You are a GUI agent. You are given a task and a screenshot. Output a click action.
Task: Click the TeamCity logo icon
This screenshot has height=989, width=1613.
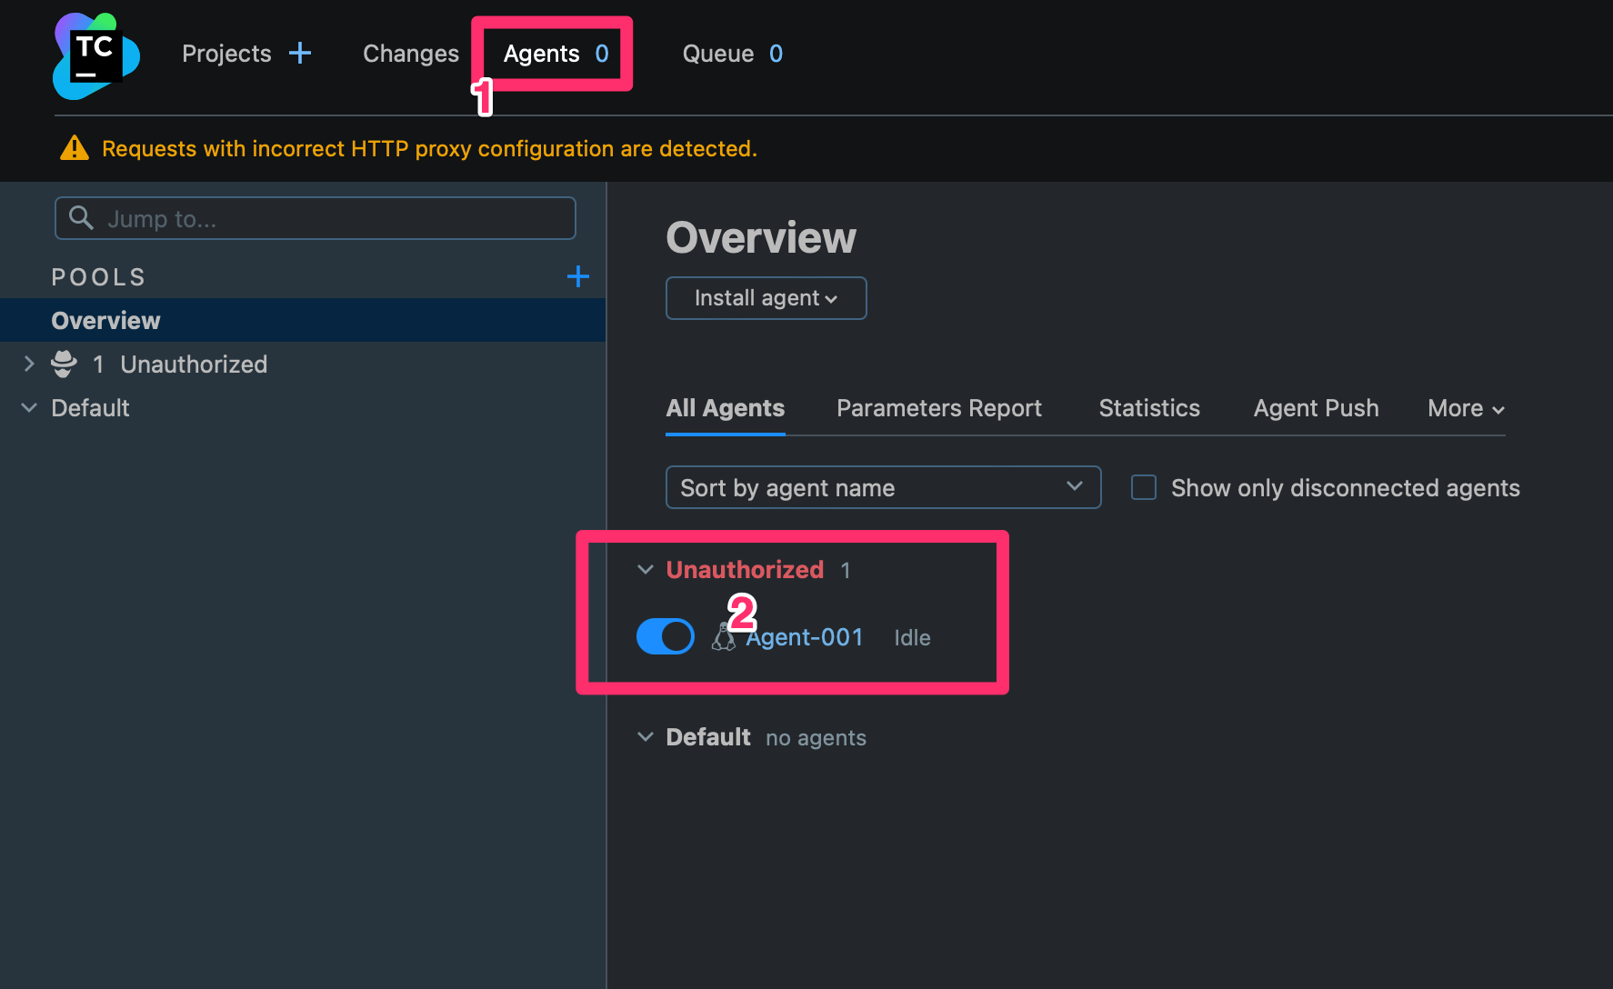96,55
